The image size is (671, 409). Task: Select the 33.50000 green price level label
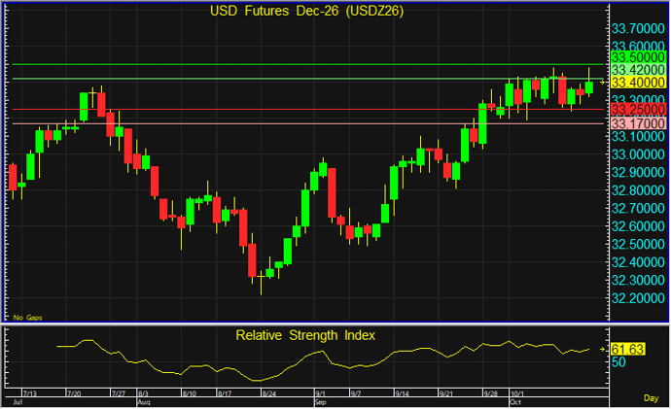coord(638,57)
